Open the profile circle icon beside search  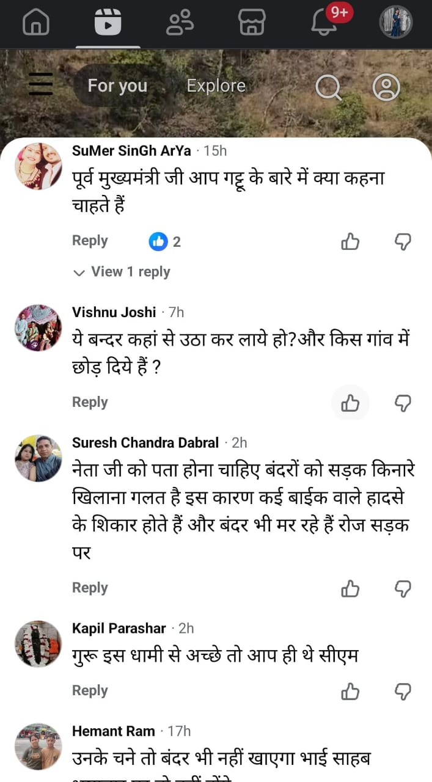(x=386, y=87)
